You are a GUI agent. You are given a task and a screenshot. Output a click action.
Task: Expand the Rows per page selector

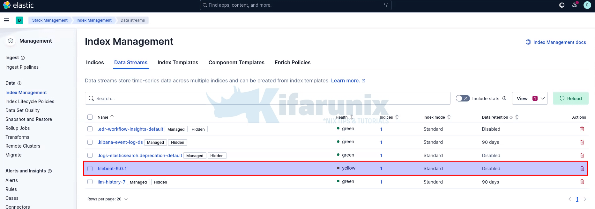tap(108, 199)
